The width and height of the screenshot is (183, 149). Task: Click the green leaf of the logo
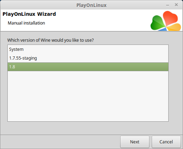point(157,23)
